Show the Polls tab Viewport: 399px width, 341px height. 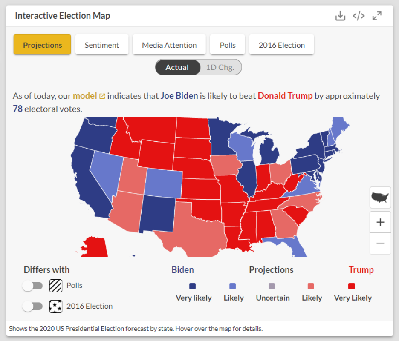(228, 45)
